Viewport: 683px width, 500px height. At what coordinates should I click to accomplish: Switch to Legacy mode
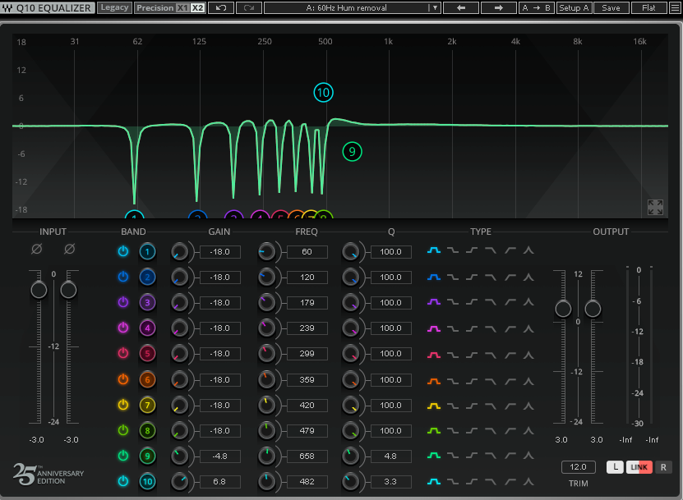click(114, 7)
